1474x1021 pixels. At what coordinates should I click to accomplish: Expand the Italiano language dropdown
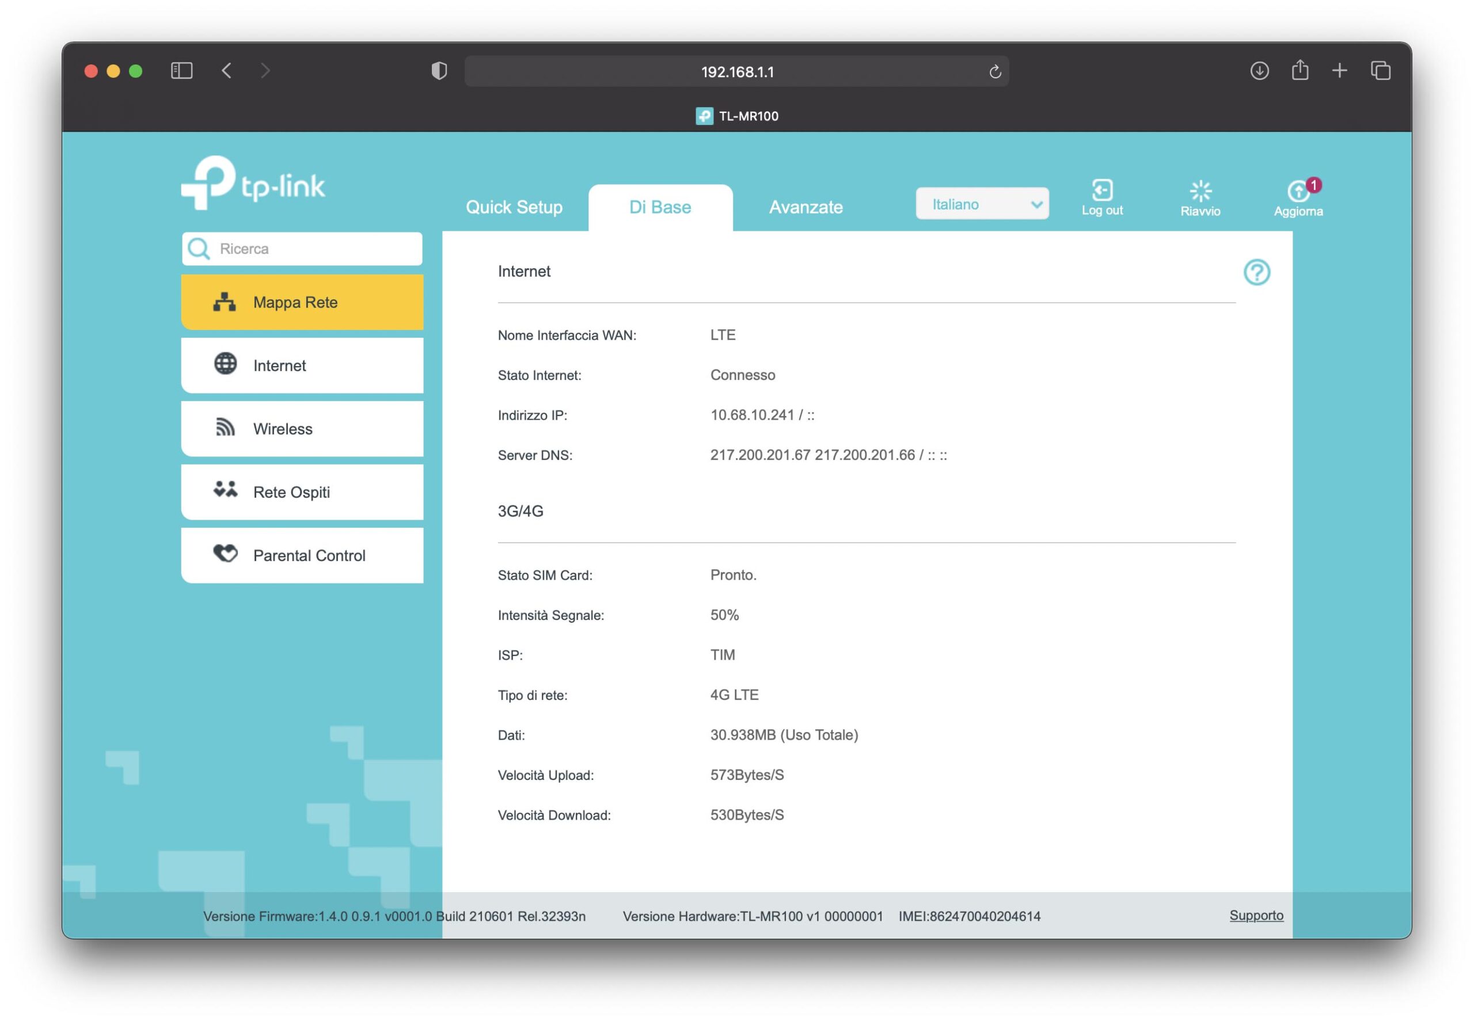pyautogui.click(x=982, y=204)
